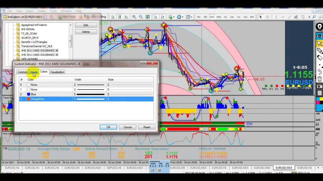Select Semafor+123Triangles in the indicator list
Viewport: 323px width, 181px height.
tap(34, 42)
